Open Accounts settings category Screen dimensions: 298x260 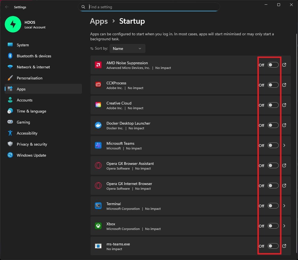pos(43,100)
